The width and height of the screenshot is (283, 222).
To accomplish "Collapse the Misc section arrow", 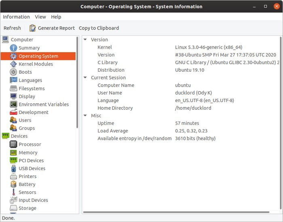I will click(85, 116).
